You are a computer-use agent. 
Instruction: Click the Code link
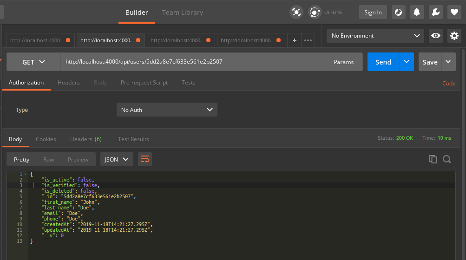pyautogui.click(x=449, y=84)
